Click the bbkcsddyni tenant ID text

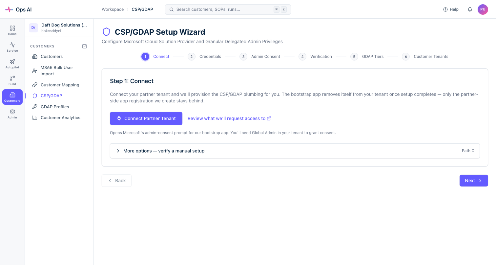pyautogui.click(x=51, y=31)
